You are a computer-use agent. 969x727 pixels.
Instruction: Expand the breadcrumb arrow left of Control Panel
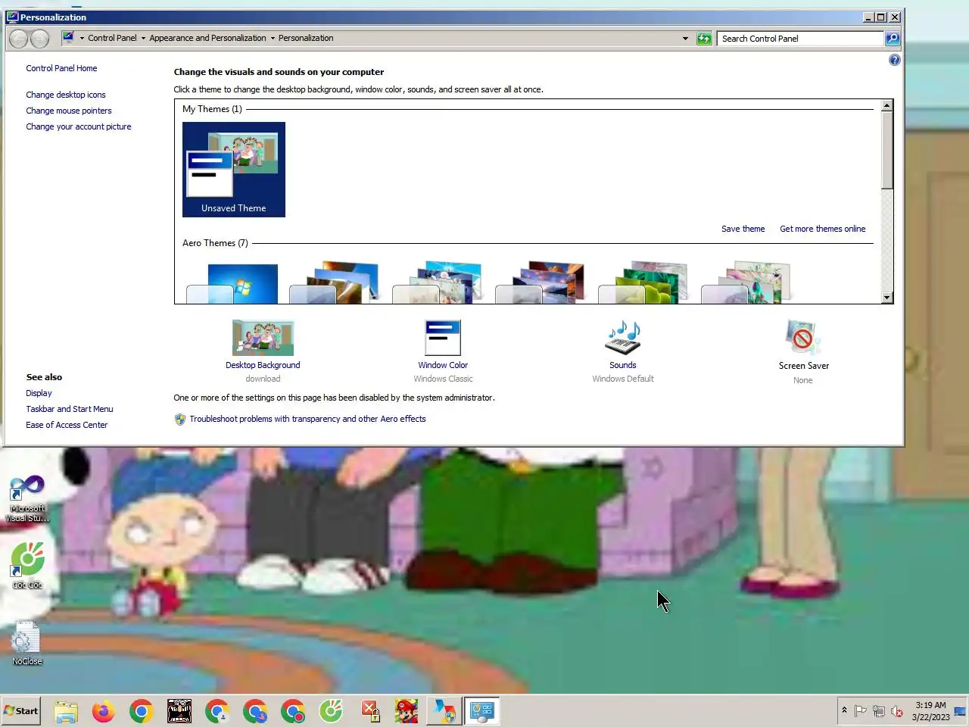click(x=82, y=39)
